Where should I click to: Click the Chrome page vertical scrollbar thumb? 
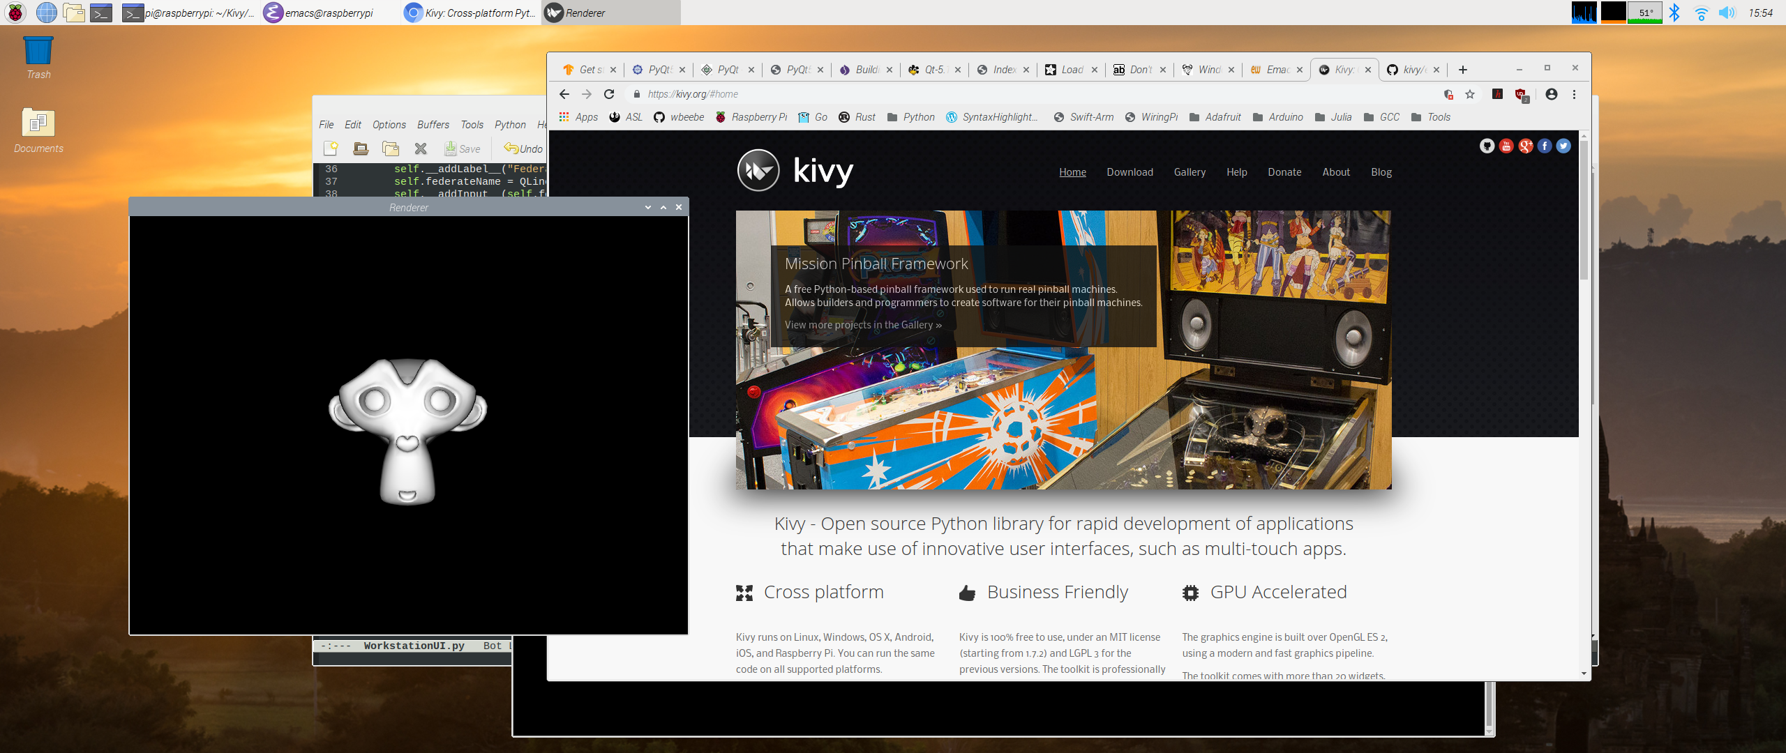tap(1584, 209)
